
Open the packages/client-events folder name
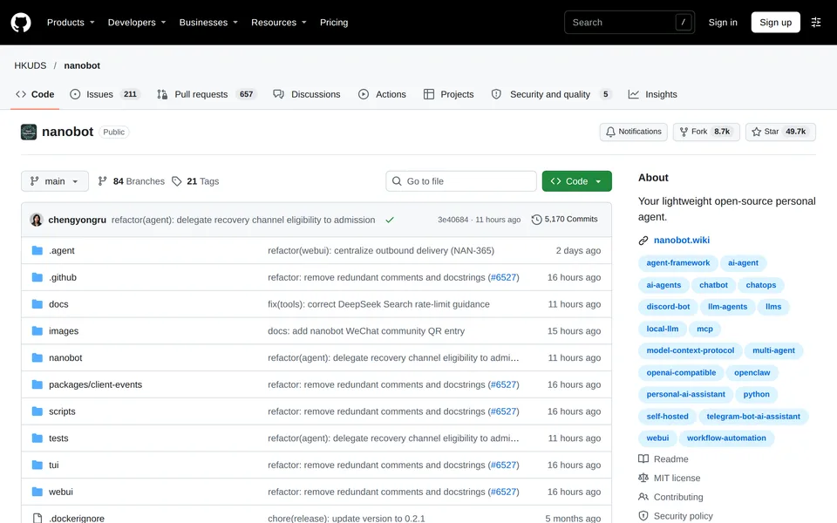[x=96, y=384]
